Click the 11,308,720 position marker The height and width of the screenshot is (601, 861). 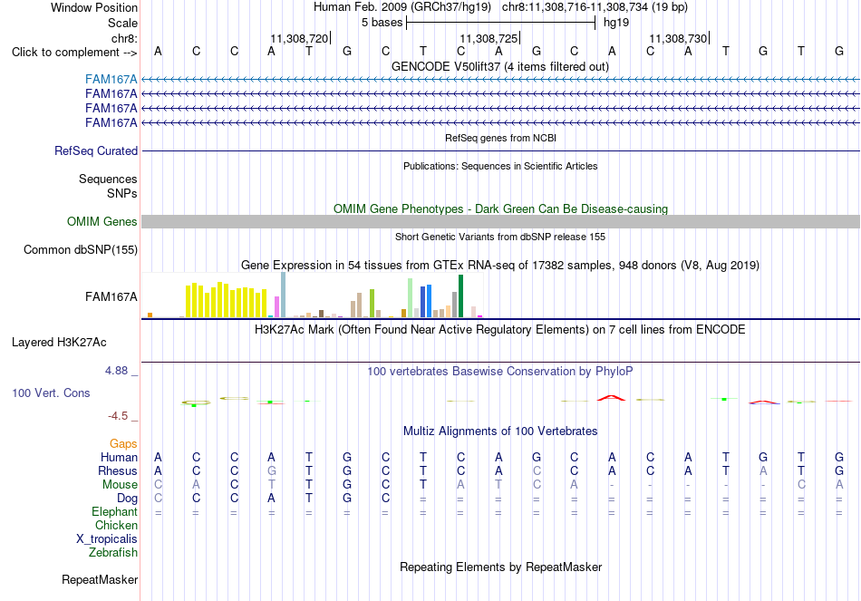(299, 38)
